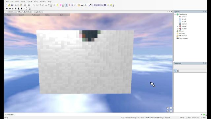Select the red Move tool
Viewport: 211px width, 119px height.
tap(69, 5)
